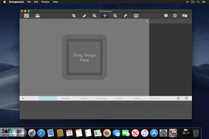The width and height of the screenshot is (209, 139).
Task: Click the fit image to window icon
Action: pos(136,16)
